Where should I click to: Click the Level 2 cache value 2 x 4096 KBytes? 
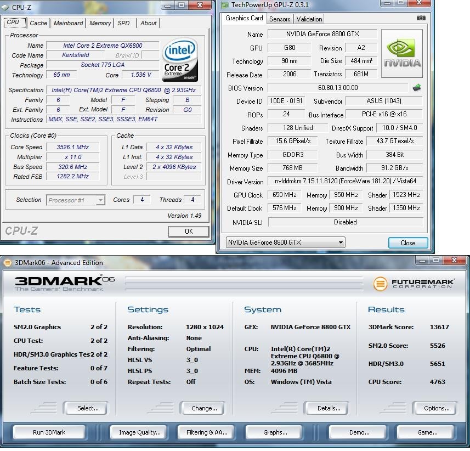[x=174, y=167]
